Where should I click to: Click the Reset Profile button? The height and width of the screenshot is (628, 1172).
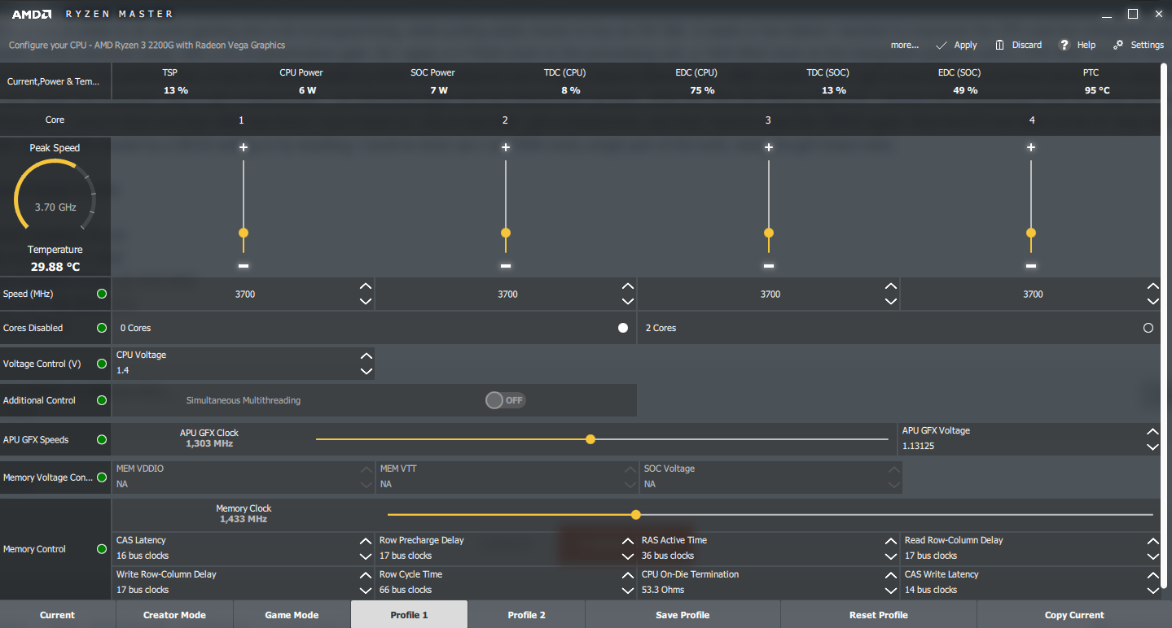[x=878, y=614]
